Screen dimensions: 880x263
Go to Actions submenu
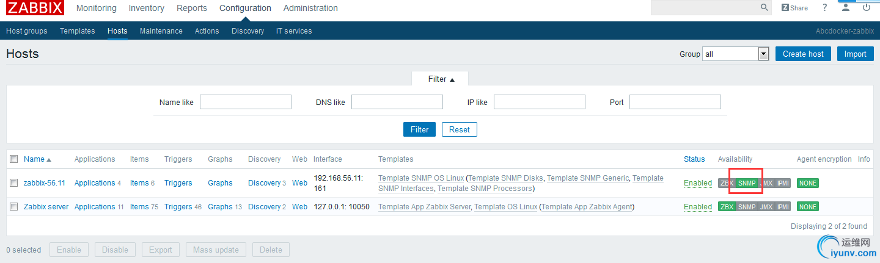point(207,31)
